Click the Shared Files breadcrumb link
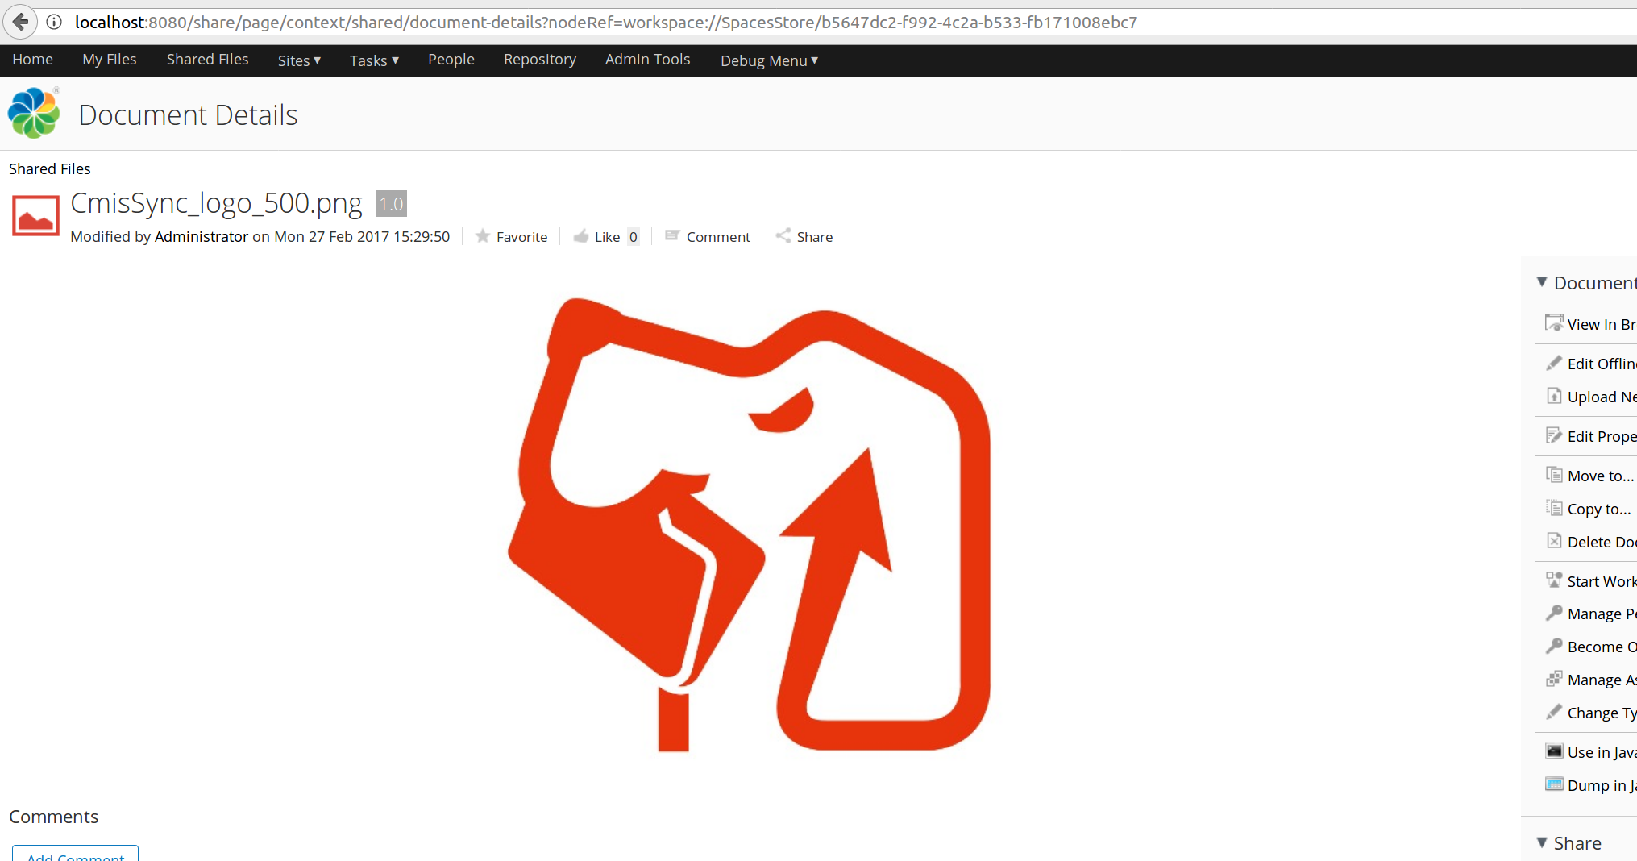The height and width of the screenshot is (861, 1637). pyautogui.click(x=50, y=168)
